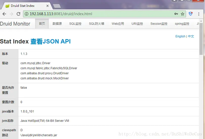Reload the Druid page
Image resolution: width=205 pixels, height=139 pixels.
click(x=18, y=14)
